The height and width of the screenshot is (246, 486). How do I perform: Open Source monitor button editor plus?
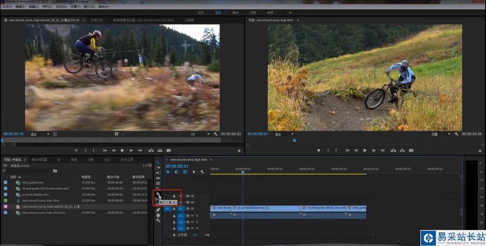[239, 151]
